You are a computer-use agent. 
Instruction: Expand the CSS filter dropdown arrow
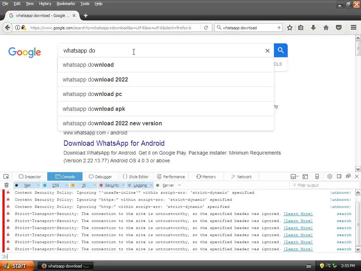(x=67, y=185)
